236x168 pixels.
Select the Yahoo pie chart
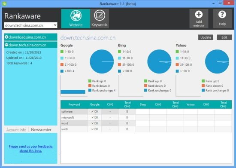217,61
